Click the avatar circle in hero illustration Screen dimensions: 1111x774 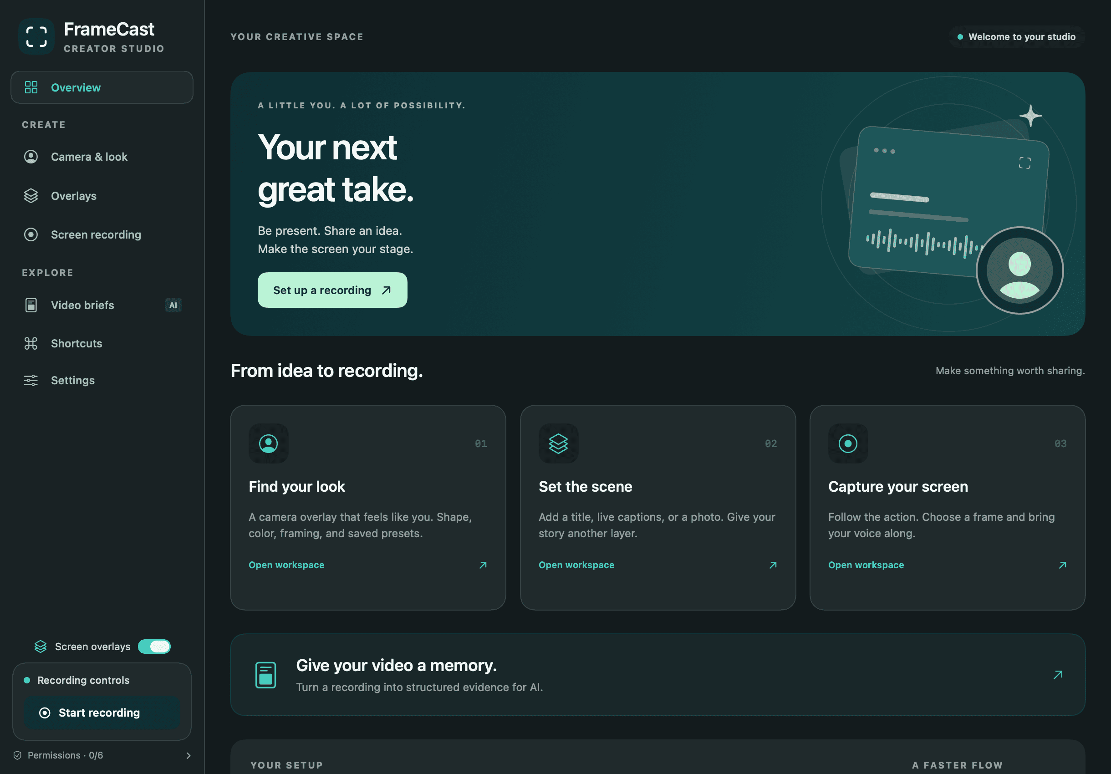click(x=1019, y=270)
